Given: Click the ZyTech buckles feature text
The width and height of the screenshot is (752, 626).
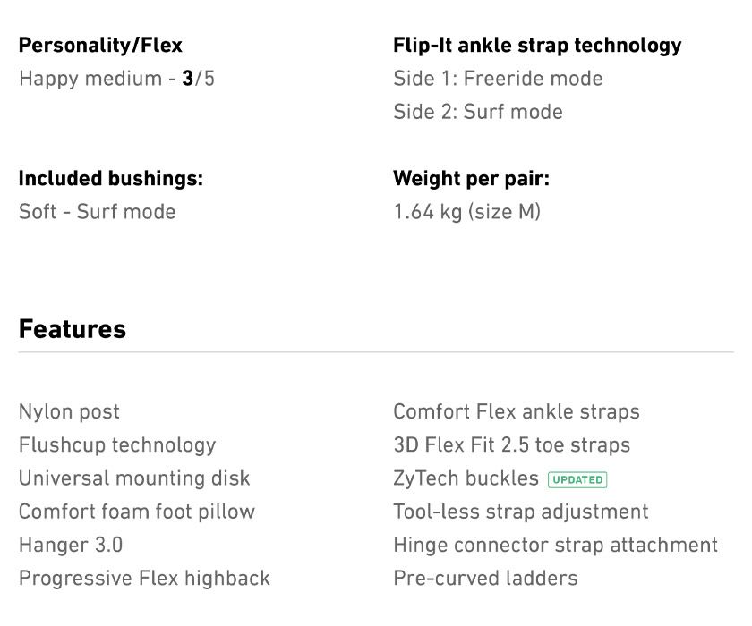Looking at the screenshot, I should pos(466,478).
